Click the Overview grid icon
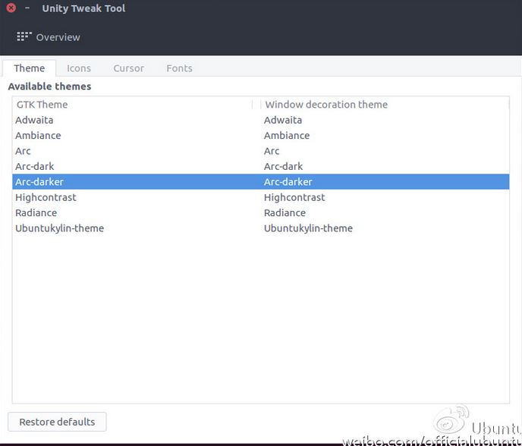The height and width of the screenshot is (446, 522). (x=24, y=36)
